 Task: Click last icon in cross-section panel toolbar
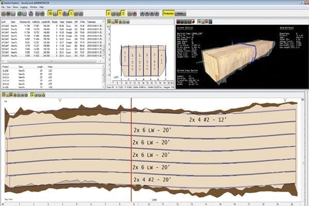pos(128,22)
